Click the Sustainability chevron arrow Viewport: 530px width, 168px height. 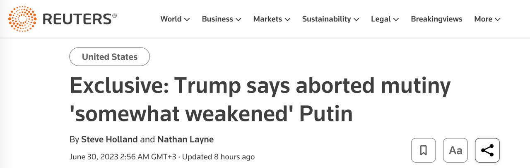(x=357, y=19)
